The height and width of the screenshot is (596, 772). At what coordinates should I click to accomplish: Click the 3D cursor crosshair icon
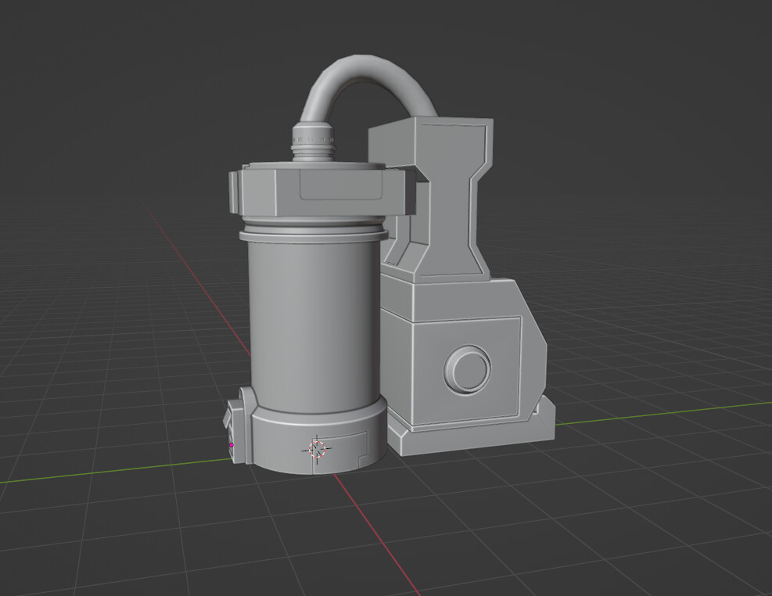(x=318, y=447)
